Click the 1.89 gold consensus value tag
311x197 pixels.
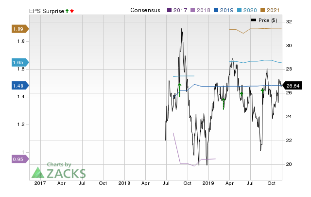[20, 29]
